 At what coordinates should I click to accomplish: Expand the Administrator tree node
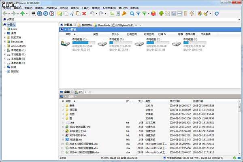pyautogui.click(x=5, y=46)
